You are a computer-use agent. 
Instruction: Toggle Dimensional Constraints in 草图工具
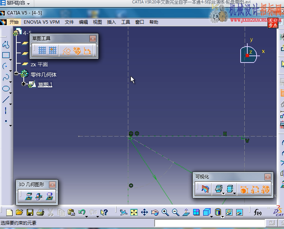tap(87, 51)
